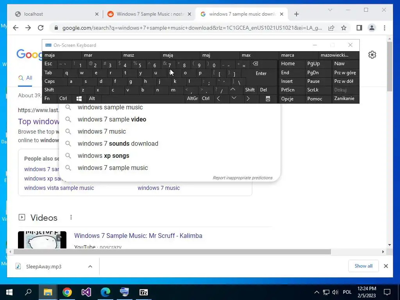Select suggestion windows 7 sounds download
The height and width of the screenshot is (300, 400).
[x=170, y=144]
